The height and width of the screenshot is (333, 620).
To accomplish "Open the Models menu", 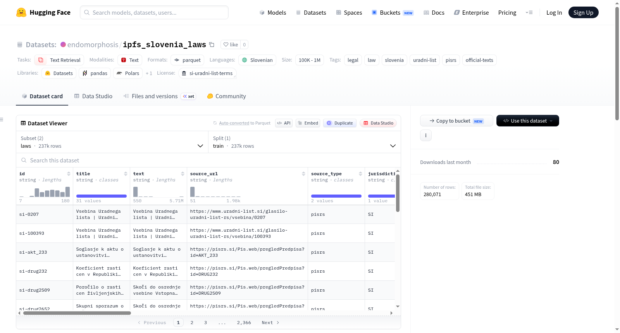I will point(273,12).
